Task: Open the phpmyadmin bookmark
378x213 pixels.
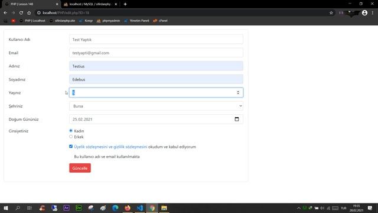Action: [108, 21]
